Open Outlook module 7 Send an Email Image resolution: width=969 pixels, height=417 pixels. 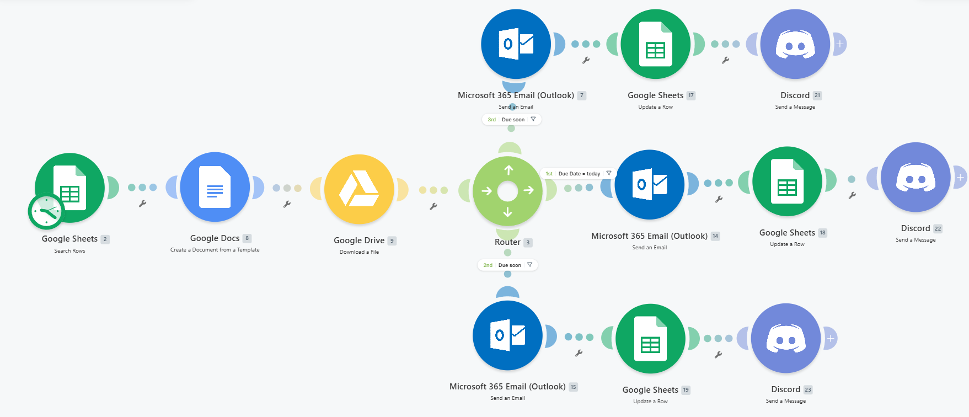click(516, 44)
